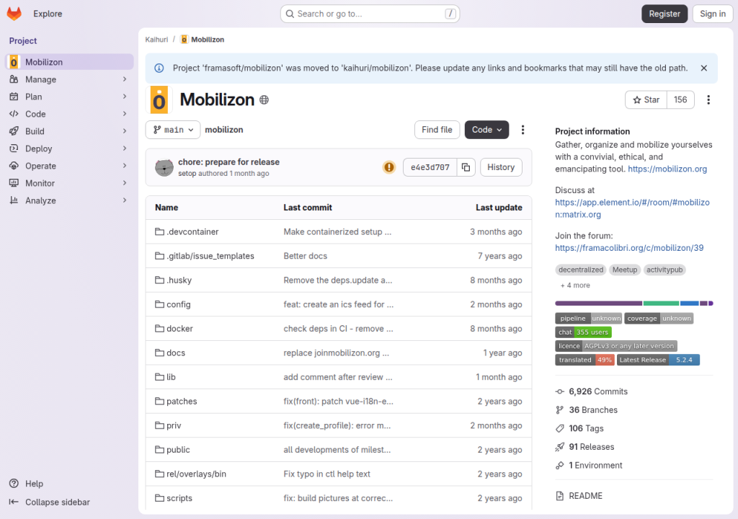
Task: Open project actions kebab menu beside Star
Action: pos(708,100)
